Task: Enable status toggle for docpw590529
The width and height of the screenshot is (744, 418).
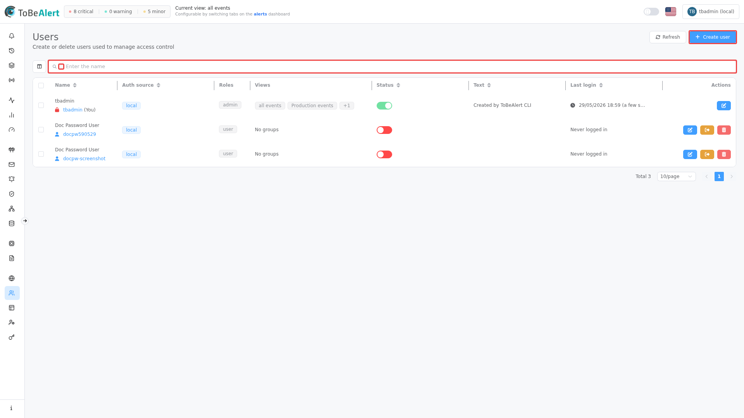Action: [384, 130]
